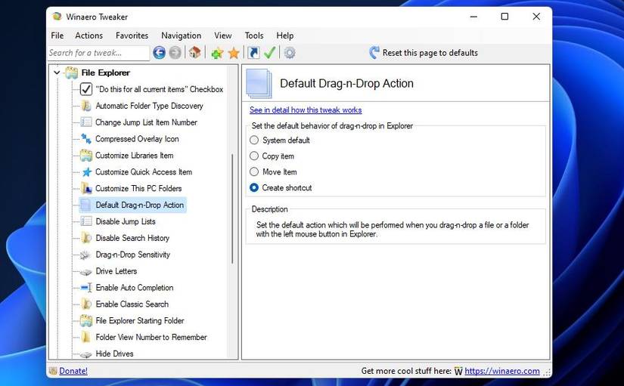Click the Customize This PC Folders icon
This screenshot has width=624, height=386.
86,188
